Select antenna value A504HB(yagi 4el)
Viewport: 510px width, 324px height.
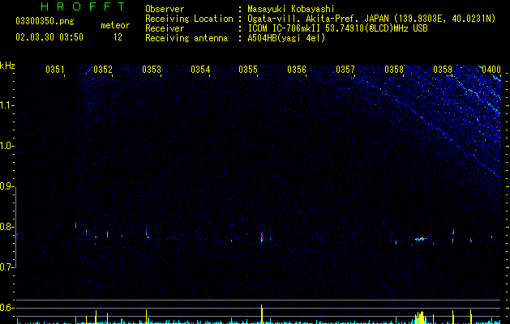286,38
